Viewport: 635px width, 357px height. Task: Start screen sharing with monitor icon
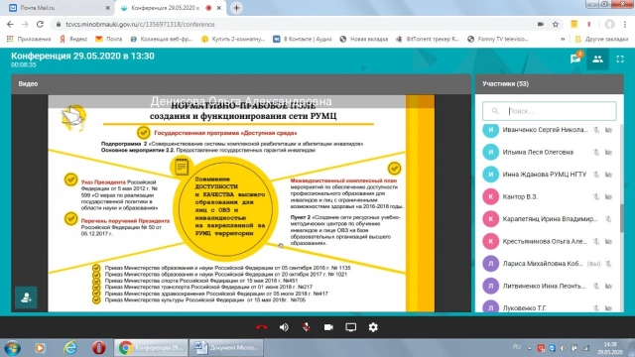point(350,327)
